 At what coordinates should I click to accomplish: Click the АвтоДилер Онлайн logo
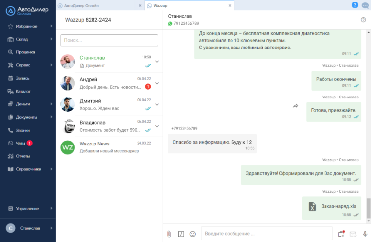click(27, 11)
